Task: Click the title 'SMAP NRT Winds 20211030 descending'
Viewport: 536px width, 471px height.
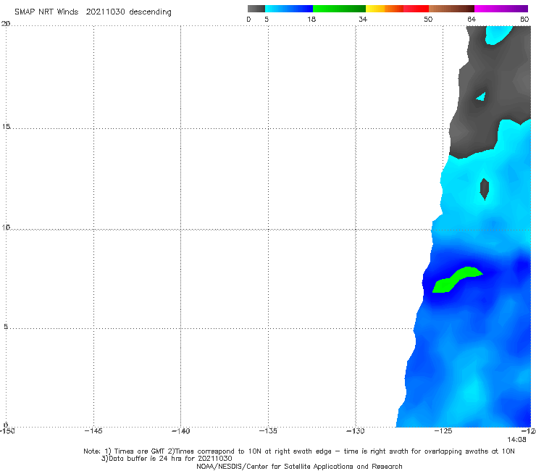Action: click(93, 12)
